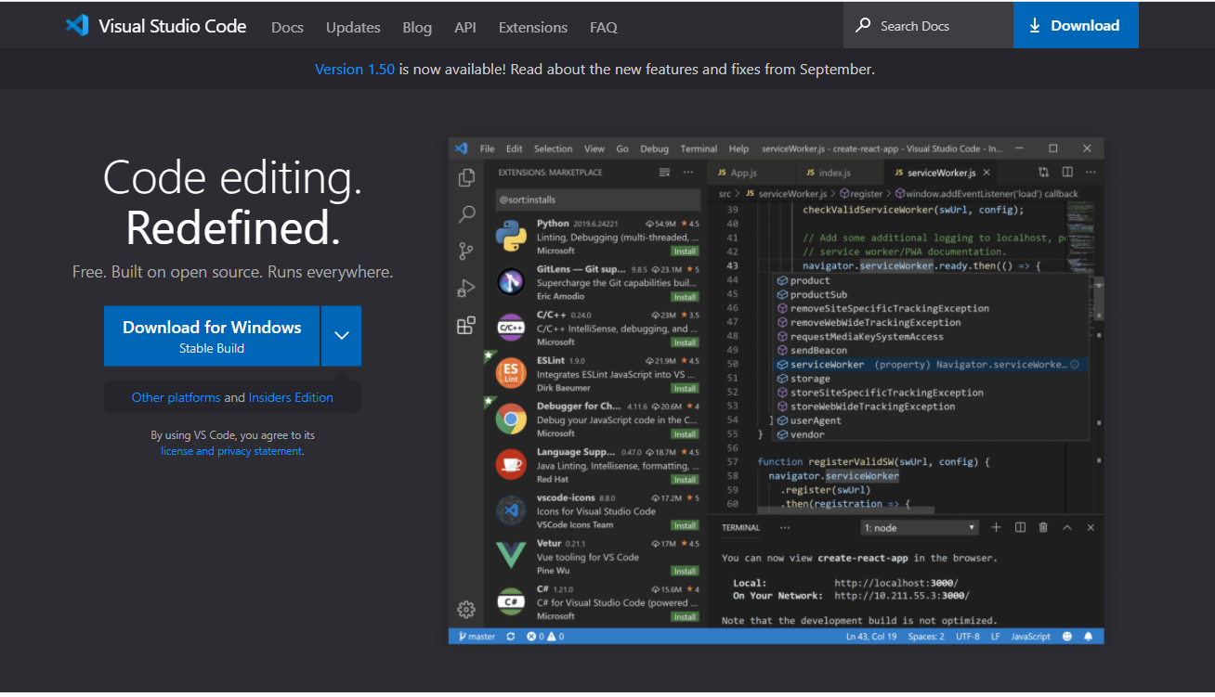Maximize terminal panel with chevron up icon
Viewport: 1215px width, 697px height.
[x=1067, y=527]
